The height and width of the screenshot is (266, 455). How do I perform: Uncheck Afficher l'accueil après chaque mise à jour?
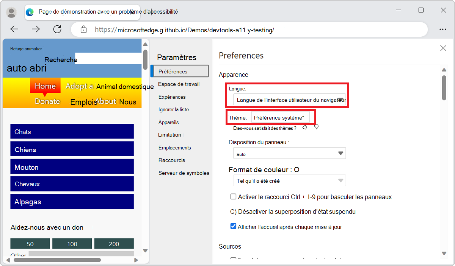click(x=233, y=226)
